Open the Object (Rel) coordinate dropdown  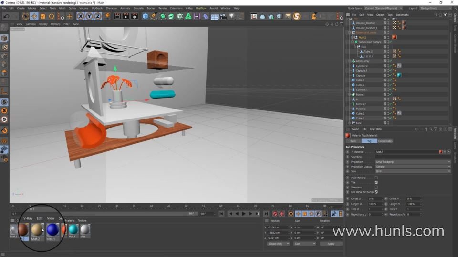click(278, 244)
